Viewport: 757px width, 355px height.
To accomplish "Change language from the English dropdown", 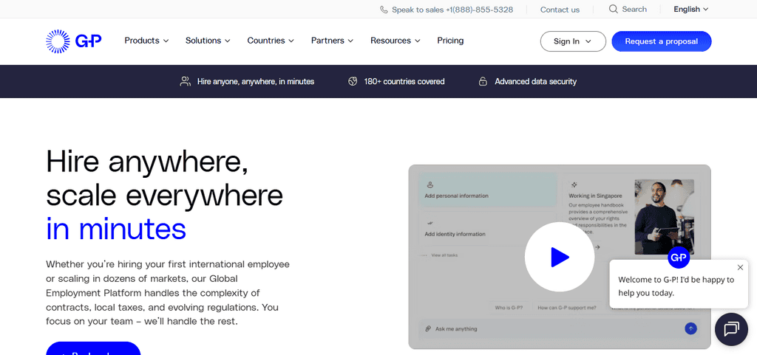I will coord(691,9).
